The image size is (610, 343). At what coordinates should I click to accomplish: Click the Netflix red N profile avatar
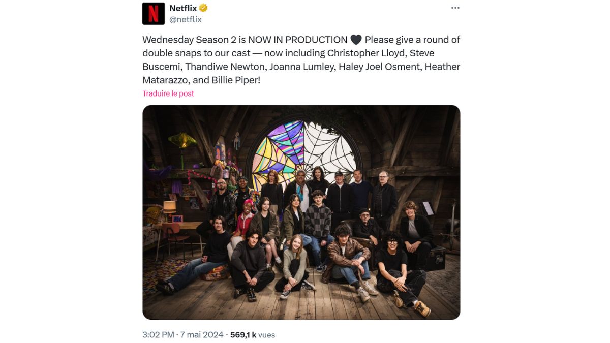tap(153, 14)
